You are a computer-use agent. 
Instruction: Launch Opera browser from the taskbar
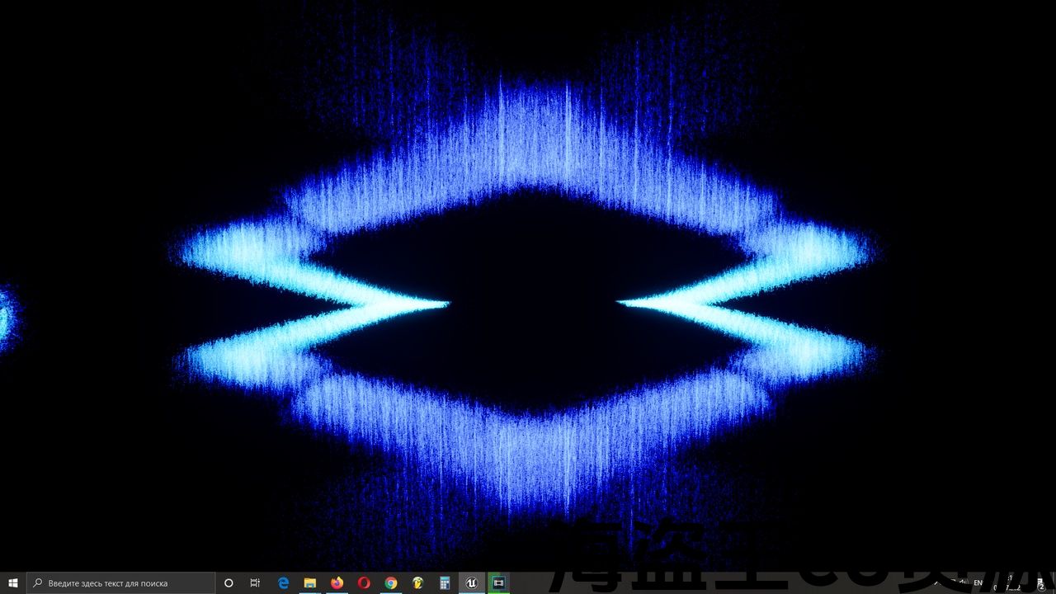[364, 582]
